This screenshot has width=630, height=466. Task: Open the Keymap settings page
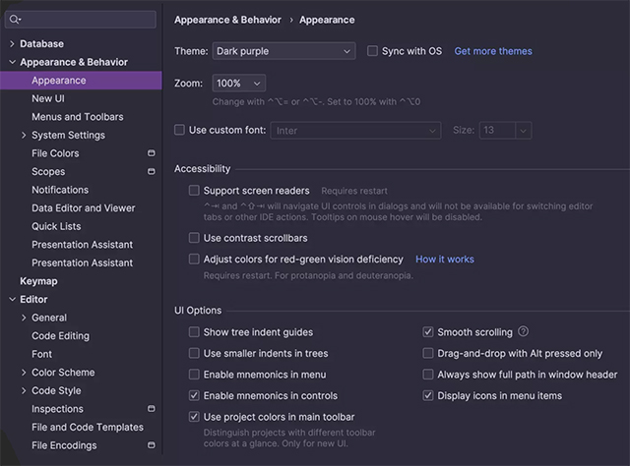point(38,281)
